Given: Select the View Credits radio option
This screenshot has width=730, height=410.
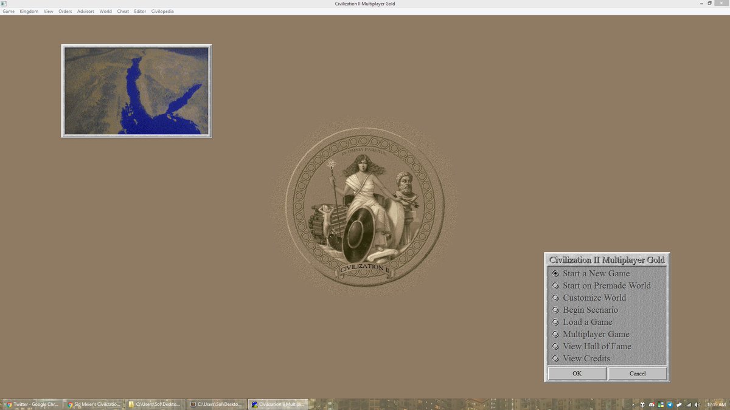Looking at the screenshot, I should pyautogui.click(x=581, y=358).
